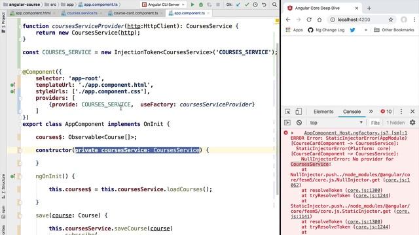
Task: Open the Apps bookmarks shortcut
Action: [294, 30]
